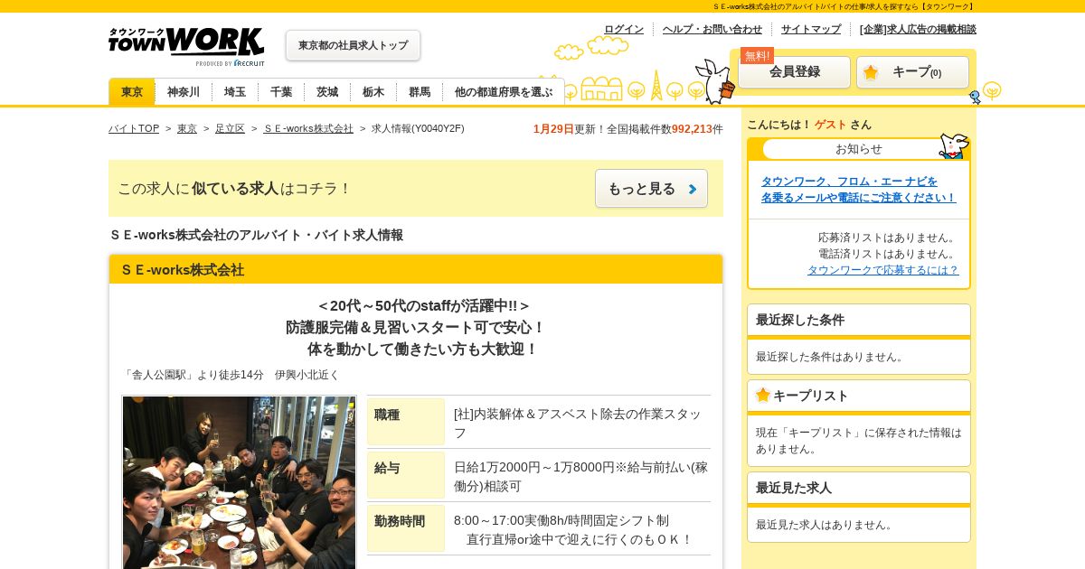The width and height of the screenshot is (1085, 569).
Task: Open ヘルプ・お問い合わせ link
Action: tap(712, 29)
